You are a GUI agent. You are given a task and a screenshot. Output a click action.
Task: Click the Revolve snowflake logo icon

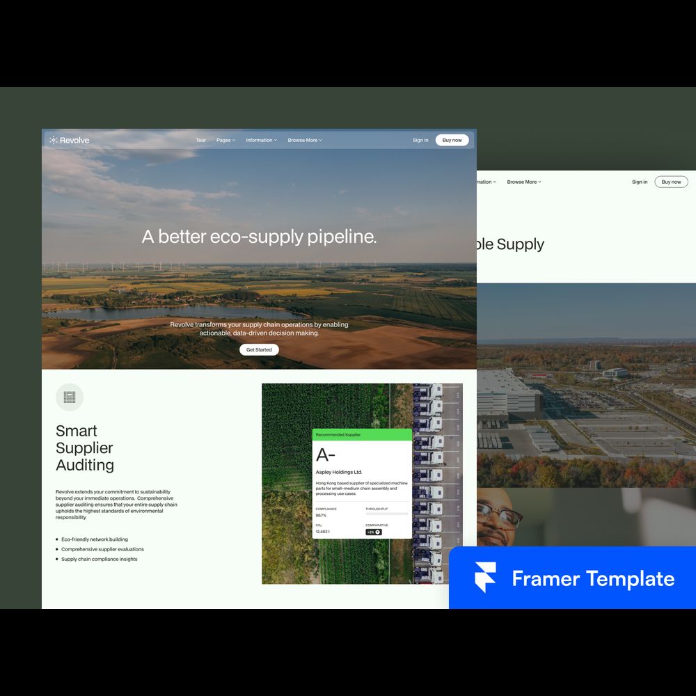54,140
